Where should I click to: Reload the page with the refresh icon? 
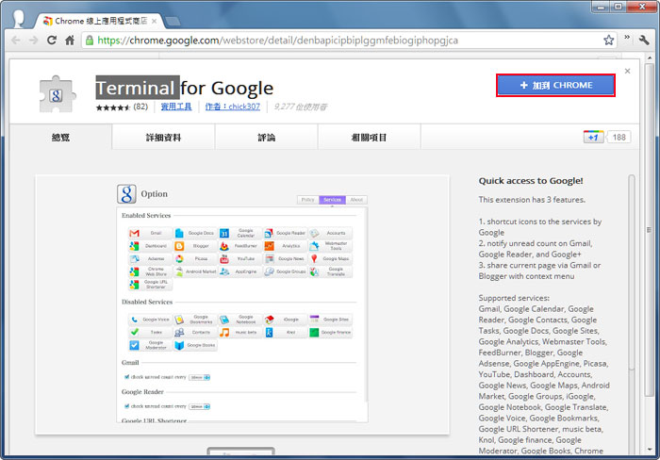(51, 41)
